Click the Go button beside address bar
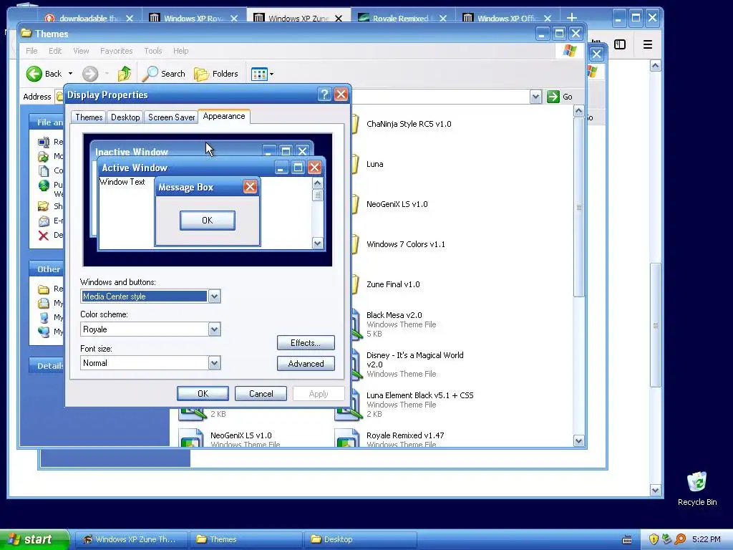733x550 pixels. [560, 97]
